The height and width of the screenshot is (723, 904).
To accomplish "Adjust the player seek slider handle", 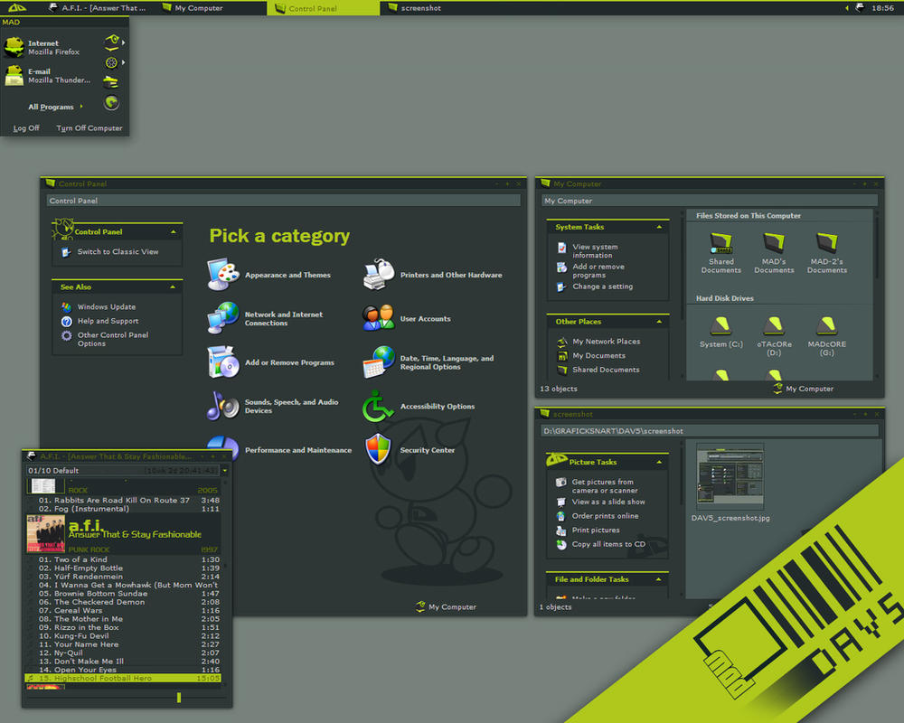I will pos(179,698).
